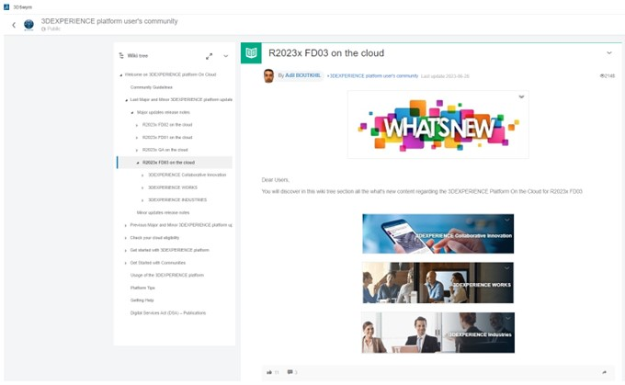Click the author's avatar photo
Image resolution: width=625 pixels, height=385 pixels.
click(x=268, y=75)
